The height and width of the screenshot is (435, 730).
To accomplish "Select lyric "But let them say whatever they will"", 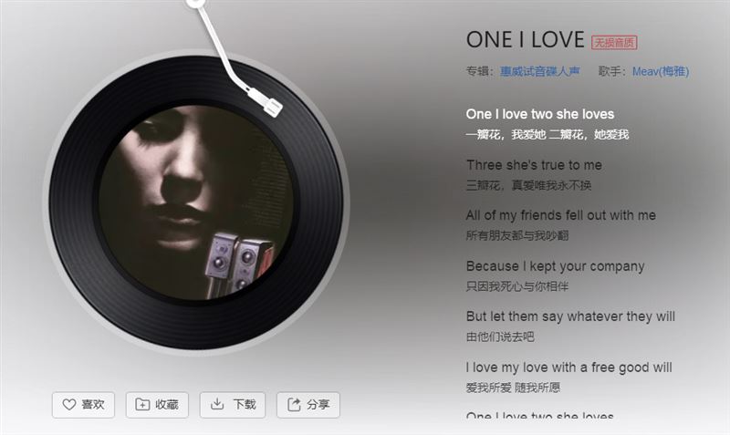I will coord(570,316).
